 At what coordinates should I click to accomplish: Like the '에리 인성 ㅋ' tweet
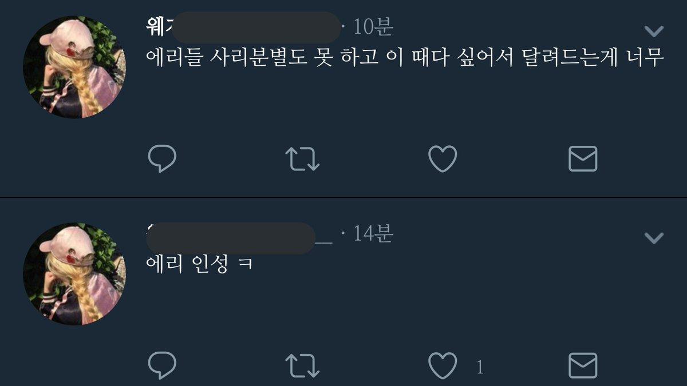pyautogui.click(x=443, y=365)
